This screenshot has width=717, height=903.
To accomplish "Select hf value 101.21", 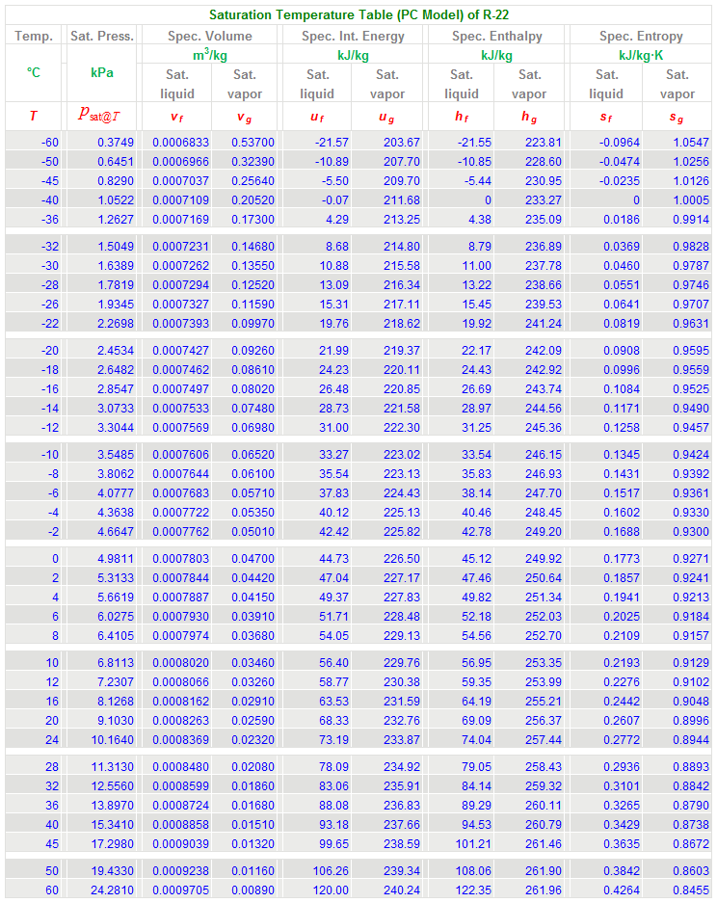I will [473, 844].
